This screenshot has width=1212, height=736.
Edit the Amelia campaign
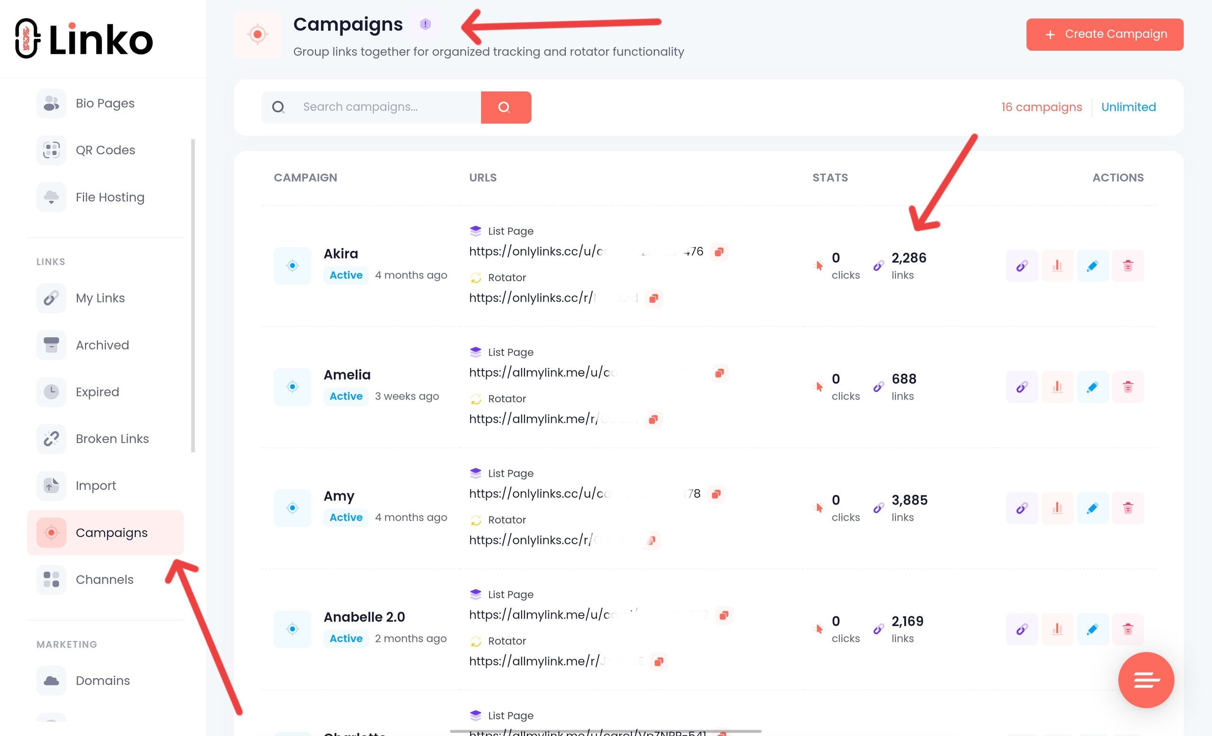tap(1093, 387)
